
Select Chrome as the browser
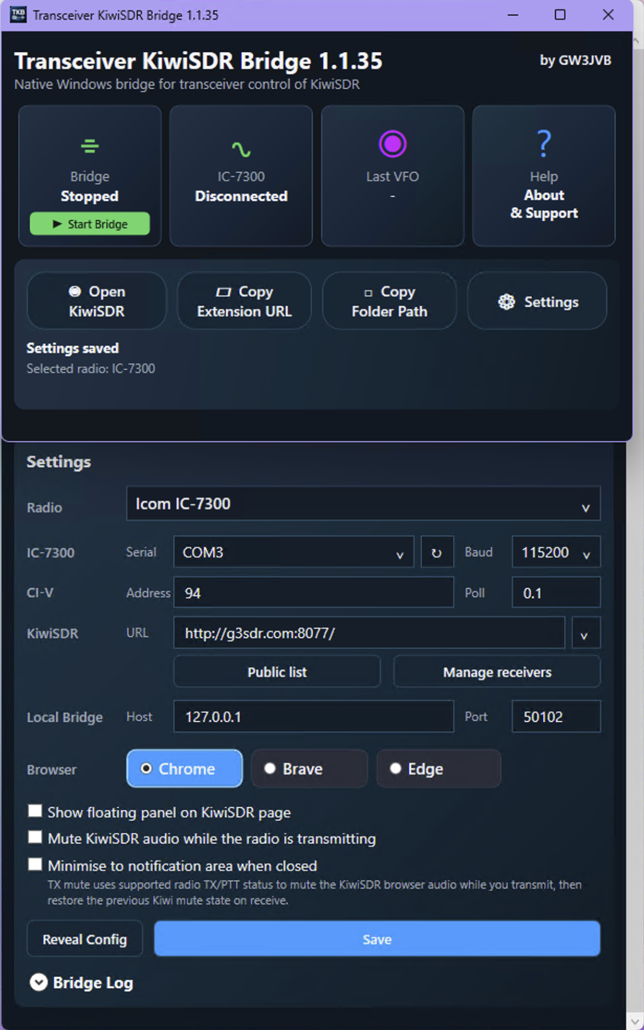pyautogui.click(x=185, y=769)
